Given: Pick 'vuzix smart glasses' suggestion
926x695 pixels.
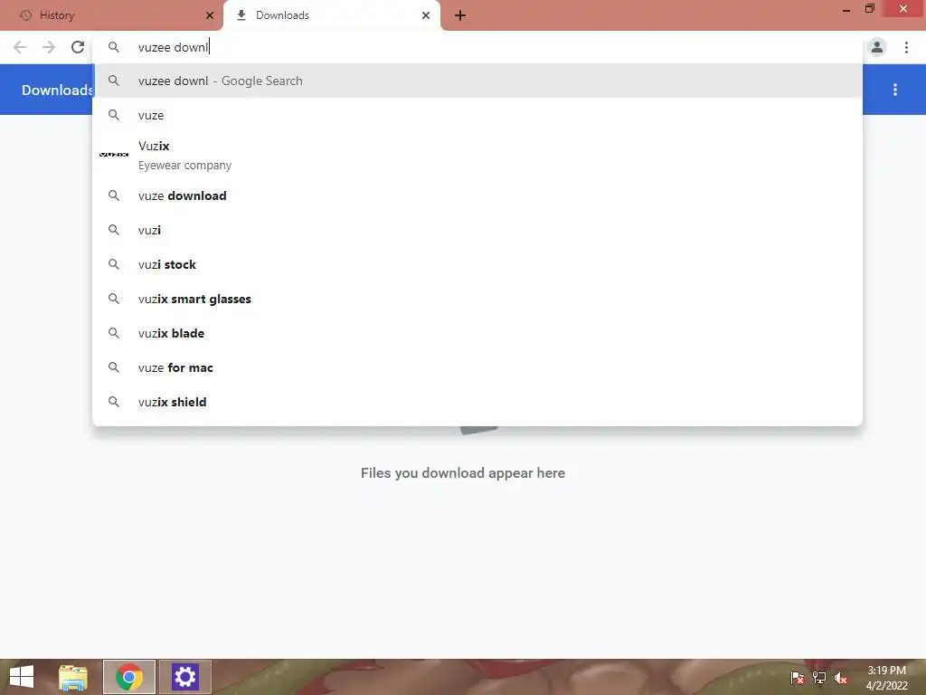Looking at the screenshot, I should 477,299.
